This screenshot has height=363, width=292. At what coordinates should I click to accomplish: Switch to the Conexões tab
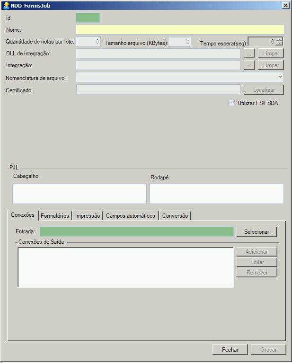click(x=23, y=215)
